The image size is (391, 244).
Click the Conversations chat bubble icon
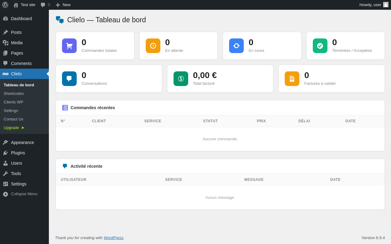69,79
